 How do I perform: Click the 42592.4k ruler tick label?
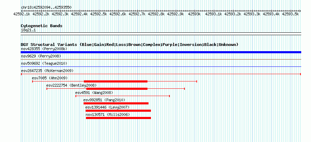(x=80, y=14)
